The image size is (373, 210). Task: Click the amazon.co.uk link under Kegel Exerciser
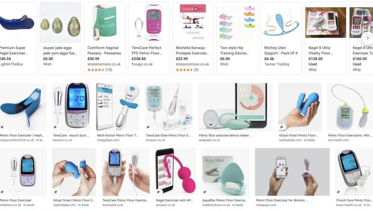[165, 205]
